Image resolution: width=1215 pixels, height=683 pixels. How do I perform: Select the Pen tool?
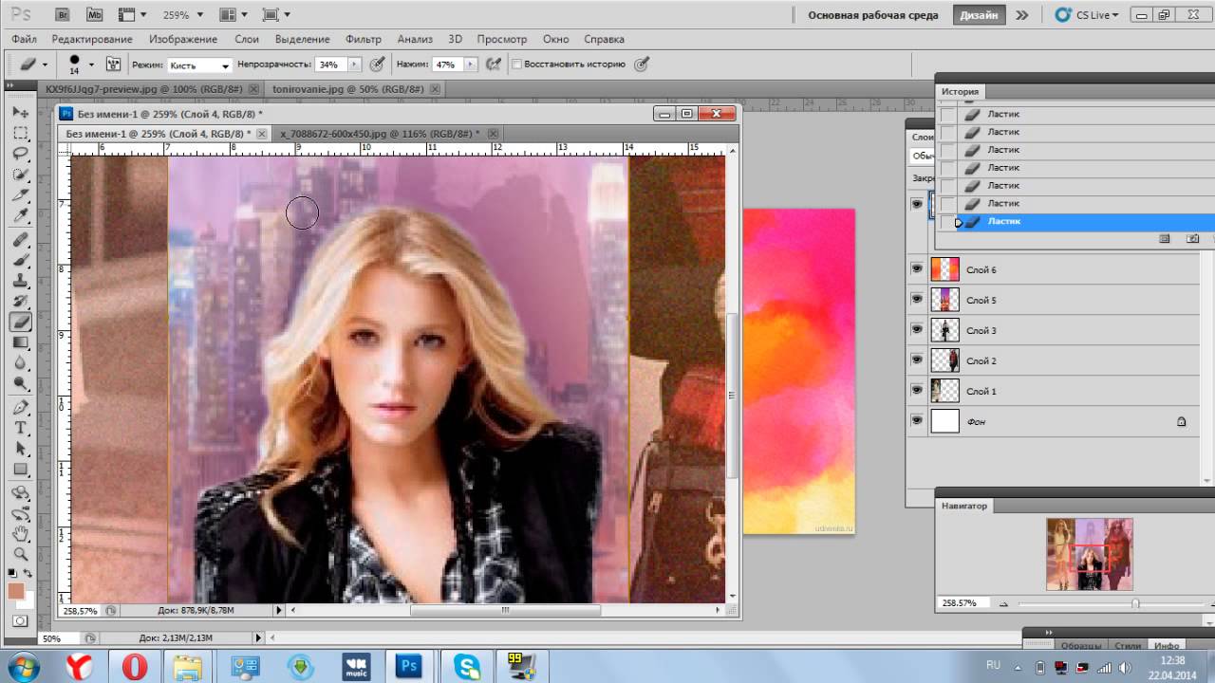click(x=21, y=407)
